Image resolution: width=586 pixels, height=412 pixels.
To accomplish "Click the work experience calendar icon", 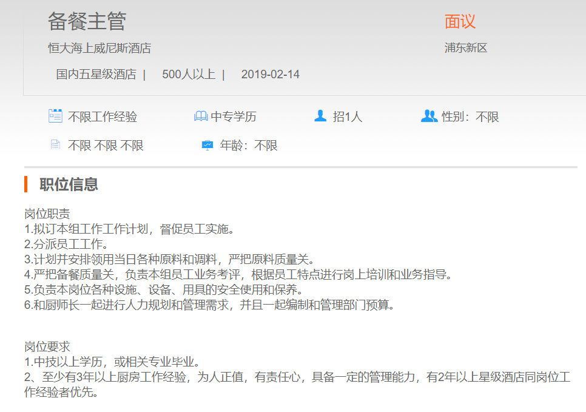I will coord(55,116).
